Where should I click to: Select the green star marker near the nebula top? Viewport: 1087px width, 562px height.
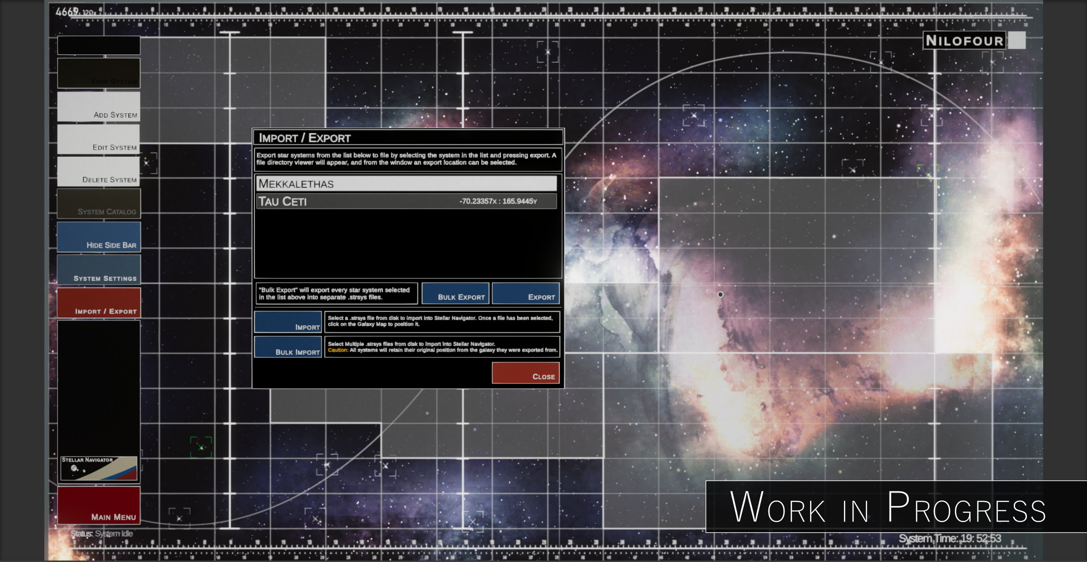928,175
